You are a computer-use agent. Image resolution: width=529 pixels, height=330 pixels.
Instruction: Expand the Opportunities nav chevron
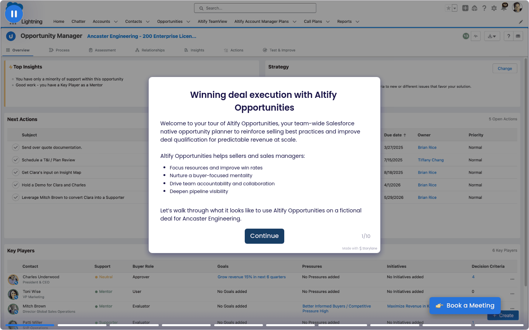tap(188, 22)
